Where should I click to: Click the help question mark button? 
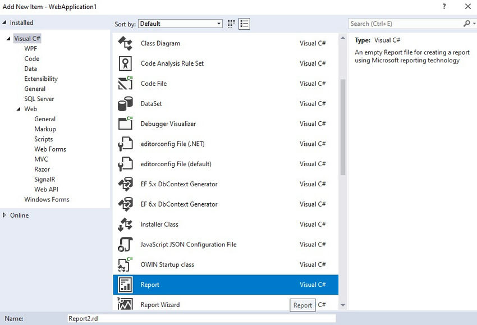[443, 7]
